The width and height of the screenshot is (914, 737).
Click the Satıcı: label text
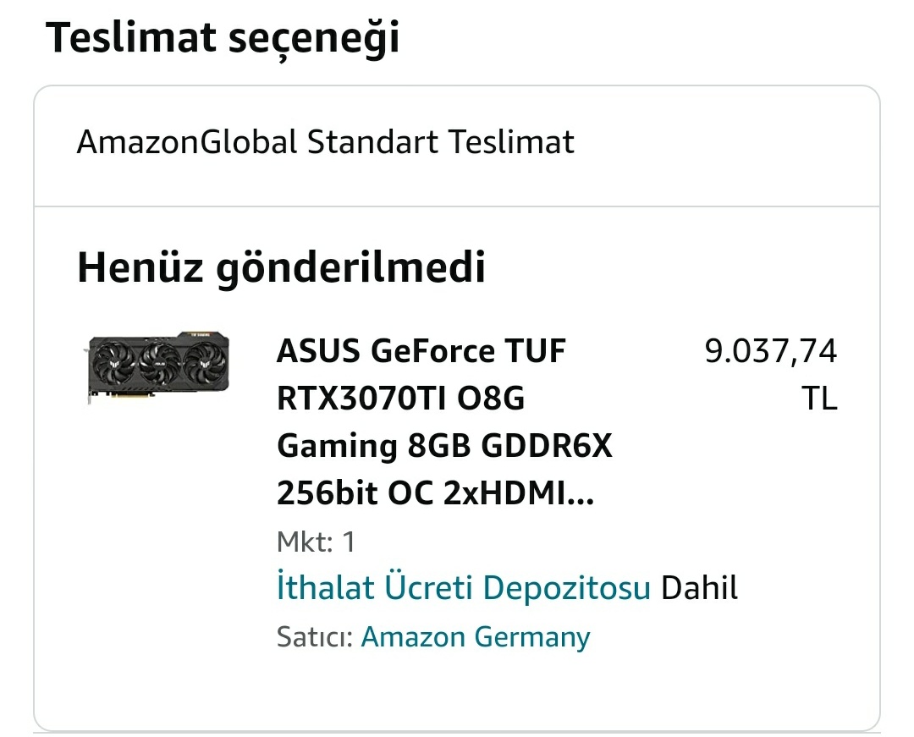pyautogui.click(x=315, y=637)
